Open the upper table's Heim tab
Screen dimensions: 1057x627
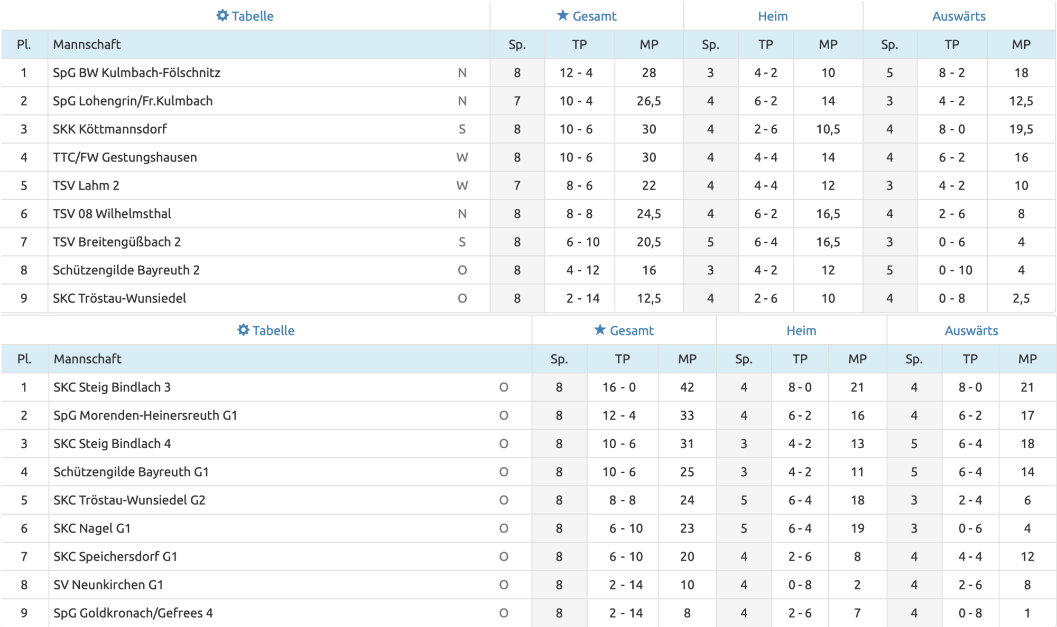tap(773, 16)
